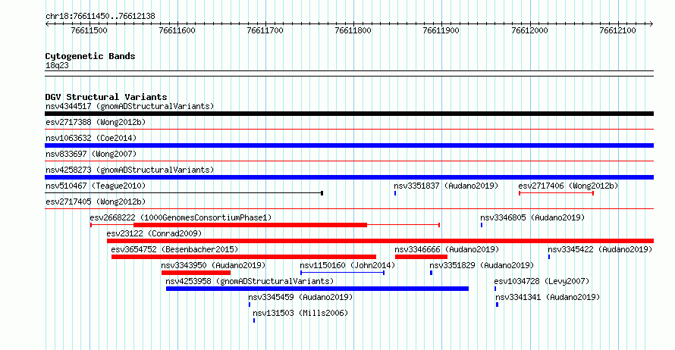Open the Cytogenetic Bands track title
Screen dimensions: 675x350
pos(90,56)
